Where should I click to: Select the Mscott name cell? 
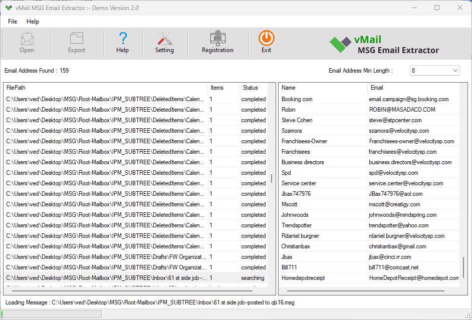click(289, 204)
